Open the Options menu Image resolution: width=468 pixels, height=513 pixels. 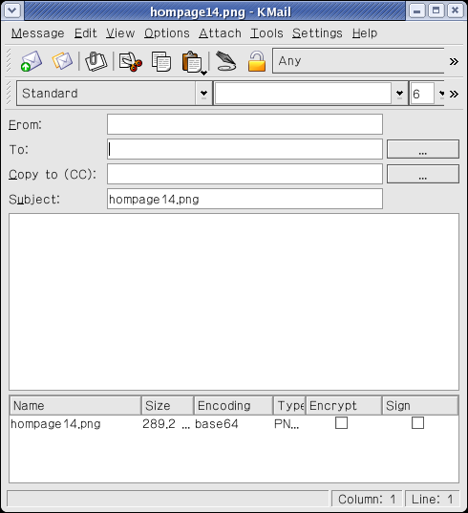pos(167,33)
